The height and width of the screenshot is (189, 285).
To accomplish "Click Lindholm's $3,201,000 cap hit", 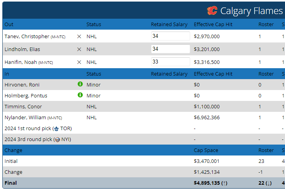I will coord(207,49).
